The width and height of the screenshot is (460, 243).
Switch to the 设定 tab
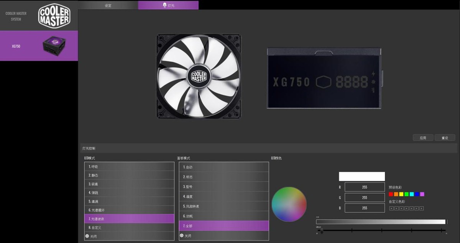pyautogui.click(x=108, y=5)
